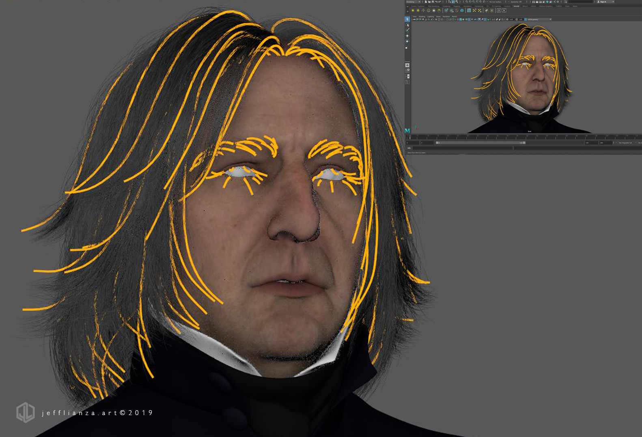Open the Lighting panel menu
This screenshot has width=642, height=437.
pos(431,17)
